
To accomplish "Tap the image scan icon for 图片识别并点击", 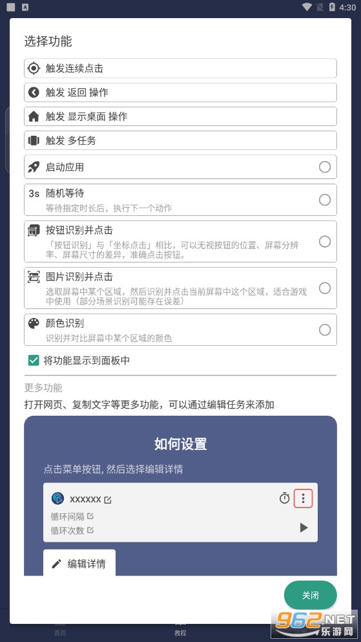I will (34, 277).
